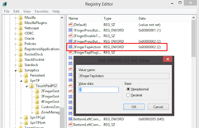Click the Value data input field

(99, 90)
